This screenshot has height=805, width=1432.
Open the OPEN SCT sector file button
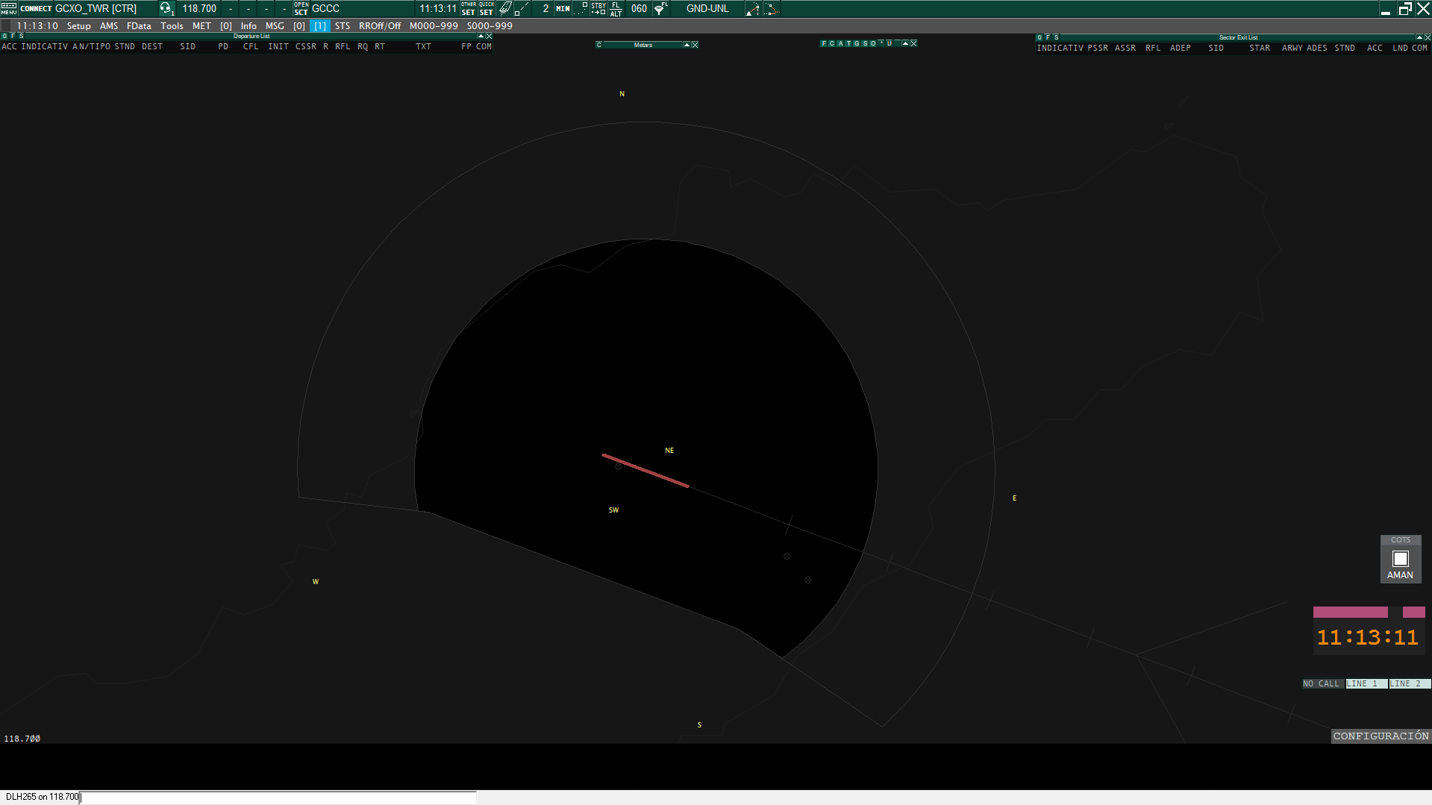(x=301, y=8)
